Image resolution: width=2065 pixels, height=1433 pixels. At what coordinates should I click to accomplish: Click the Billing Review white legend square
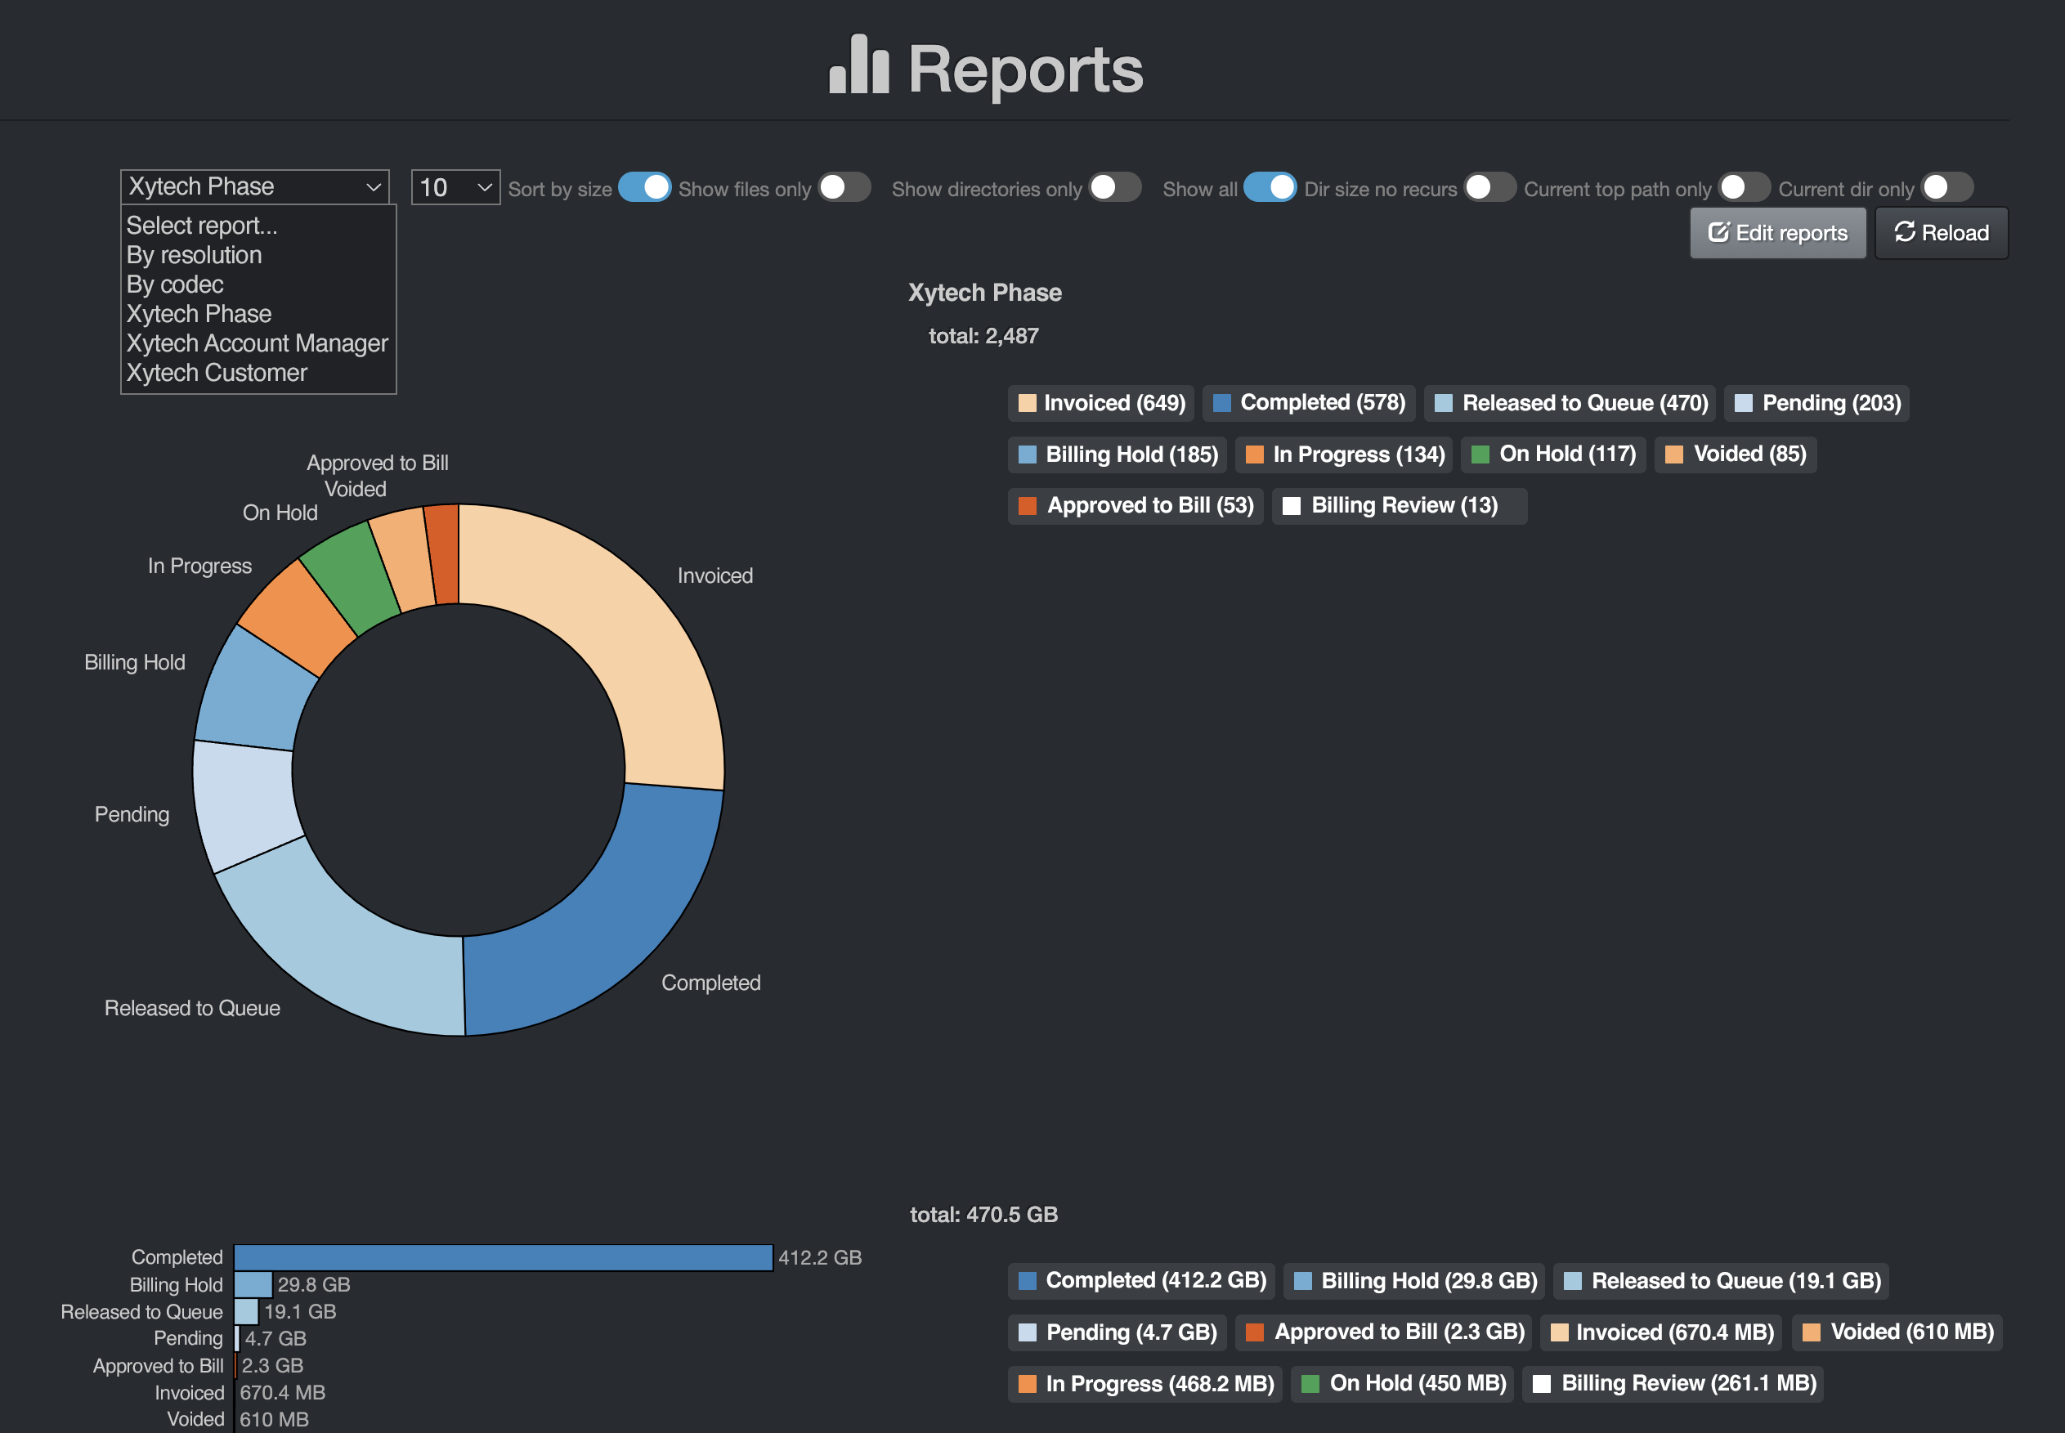(1291, 505)
